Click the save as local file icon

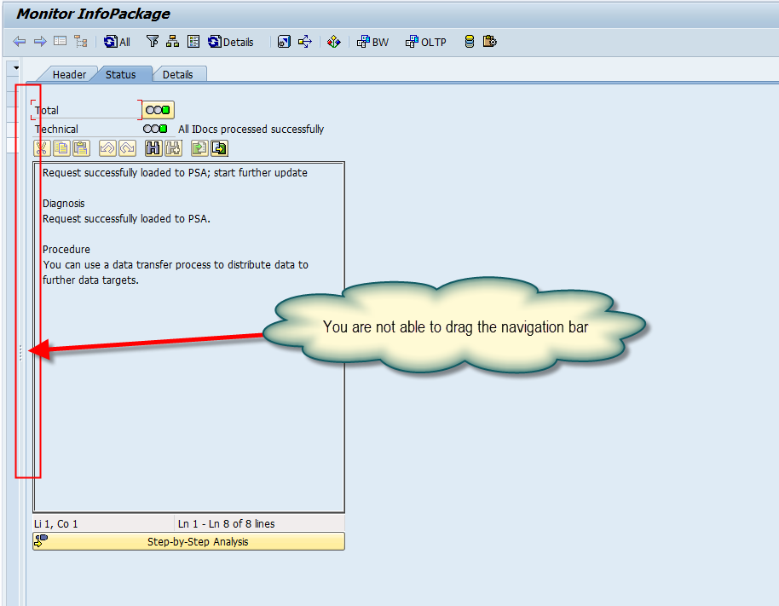pyautogui.click(x=220, y=148)
